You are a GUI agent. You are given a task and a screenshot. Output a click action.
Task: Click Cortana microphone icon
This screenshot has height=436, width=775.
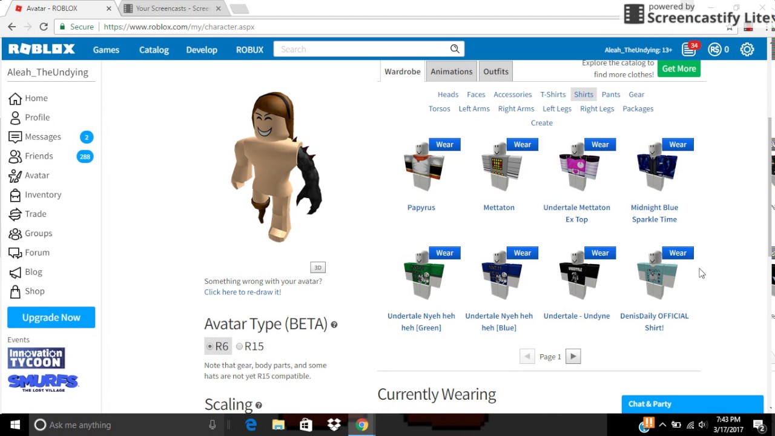(x=213, y=424)
